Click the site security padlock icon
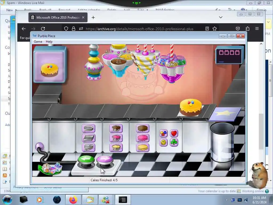Screen dimensions: 273x205 click(74, 29)
